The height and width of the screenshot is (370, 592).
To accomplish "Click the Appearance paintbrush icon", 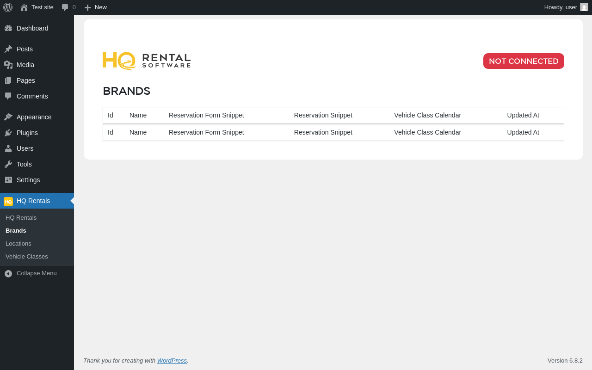I will click(x=8, y=117).
